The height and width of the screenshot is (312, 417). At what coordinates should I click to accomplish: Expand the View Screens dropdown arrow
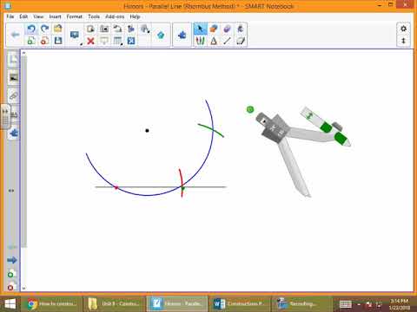(x=82, y=44)
